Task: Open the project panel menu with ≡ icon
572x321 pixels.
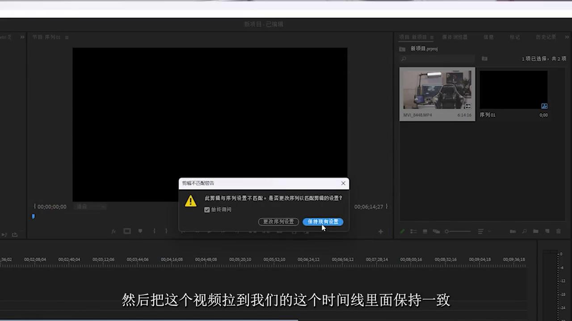Action: (x=432, y=37)
